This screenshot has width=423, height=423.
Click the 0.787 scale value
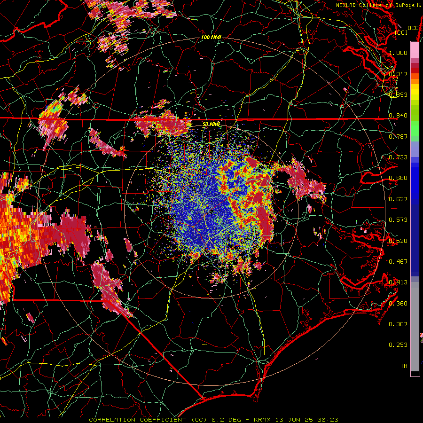(398, 136)
